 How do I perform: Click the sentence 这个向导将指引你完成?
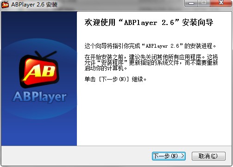[150, 46]
